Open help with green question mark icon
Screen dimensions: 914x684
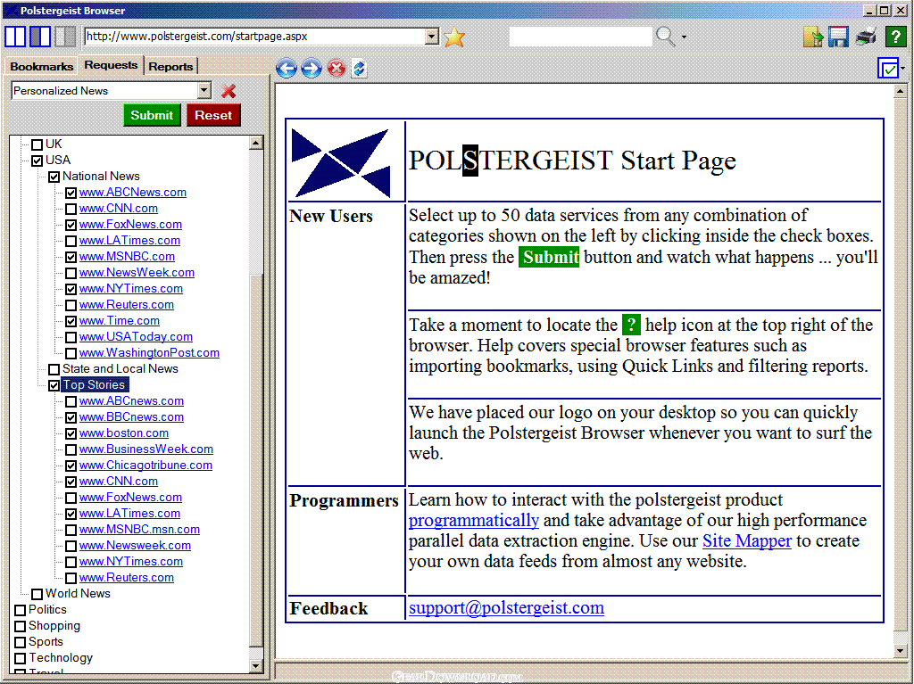tap(895, 37)
